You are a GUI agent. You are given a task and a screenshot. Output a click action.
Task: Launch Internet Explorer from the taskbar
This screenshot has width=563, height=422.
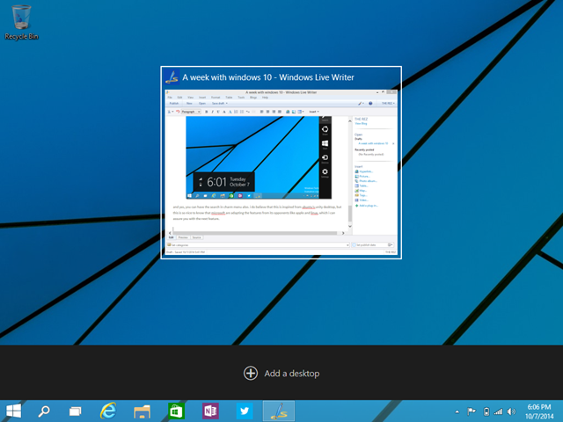click(x=109, y=411)
